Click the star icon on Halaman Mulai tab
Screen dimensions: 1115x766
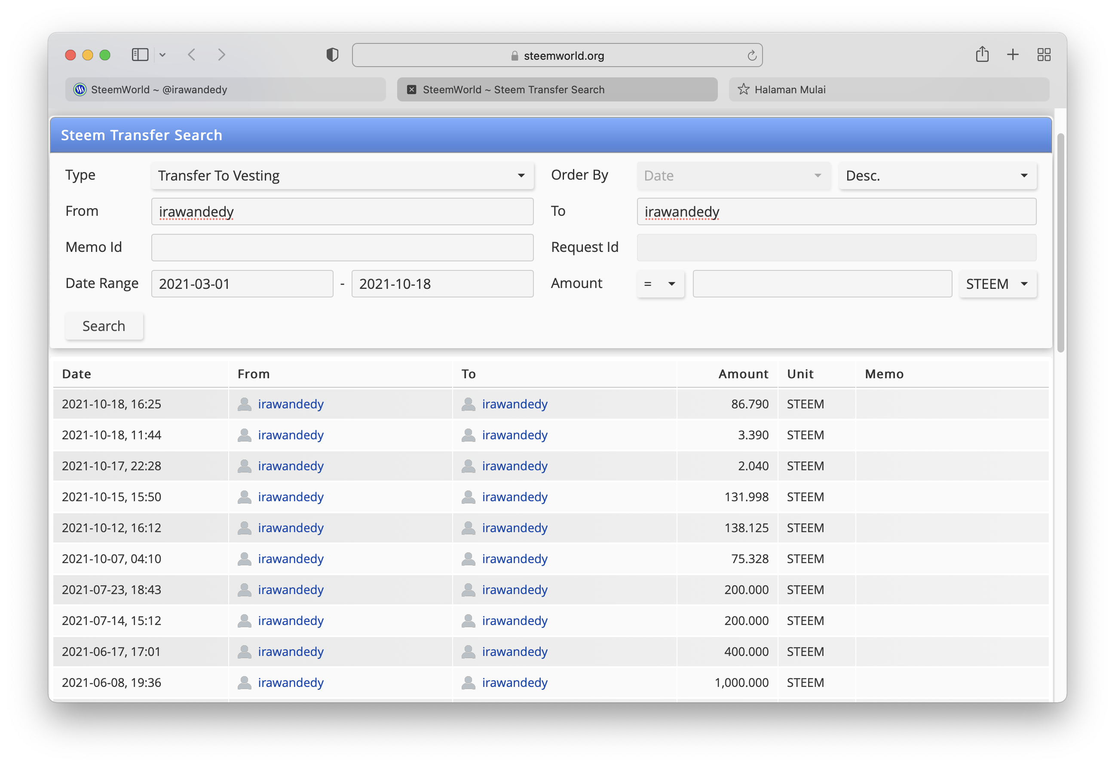click(x=743, y=89)
